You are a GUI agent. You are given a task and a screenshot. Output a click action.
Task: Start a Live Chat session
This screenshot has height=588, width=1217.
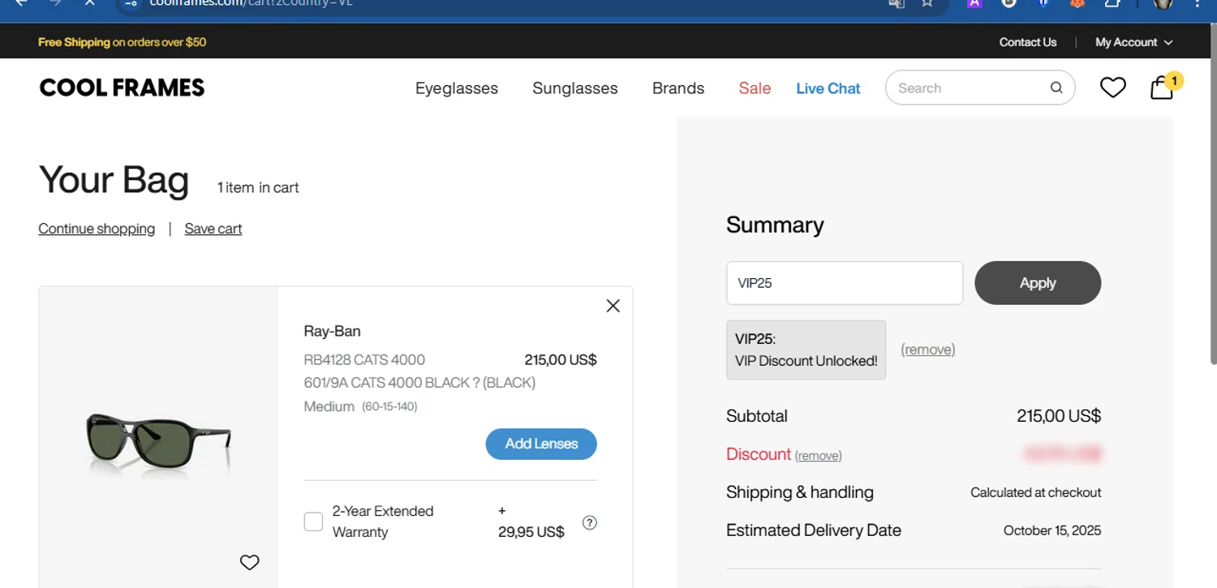(x=828, y=88)
